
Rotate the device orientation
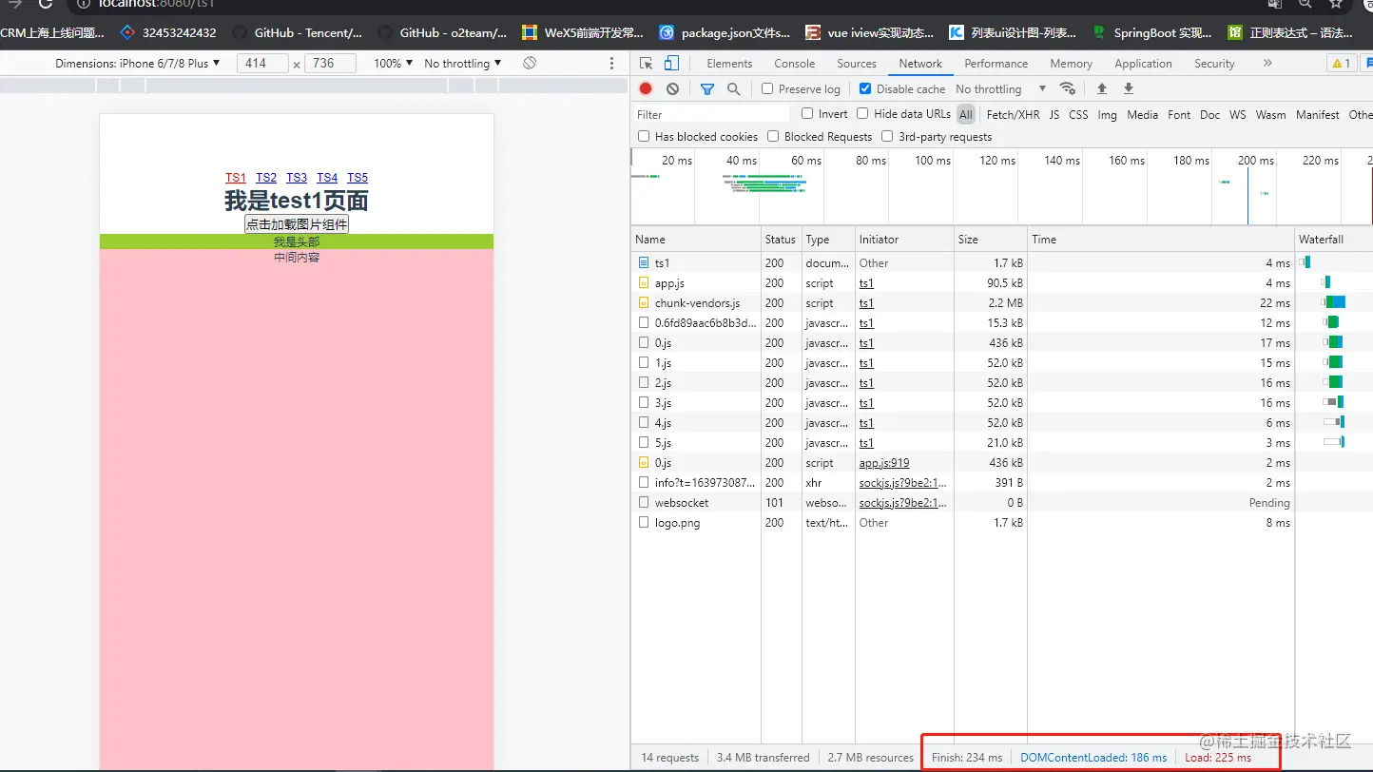tap(530, 63)
